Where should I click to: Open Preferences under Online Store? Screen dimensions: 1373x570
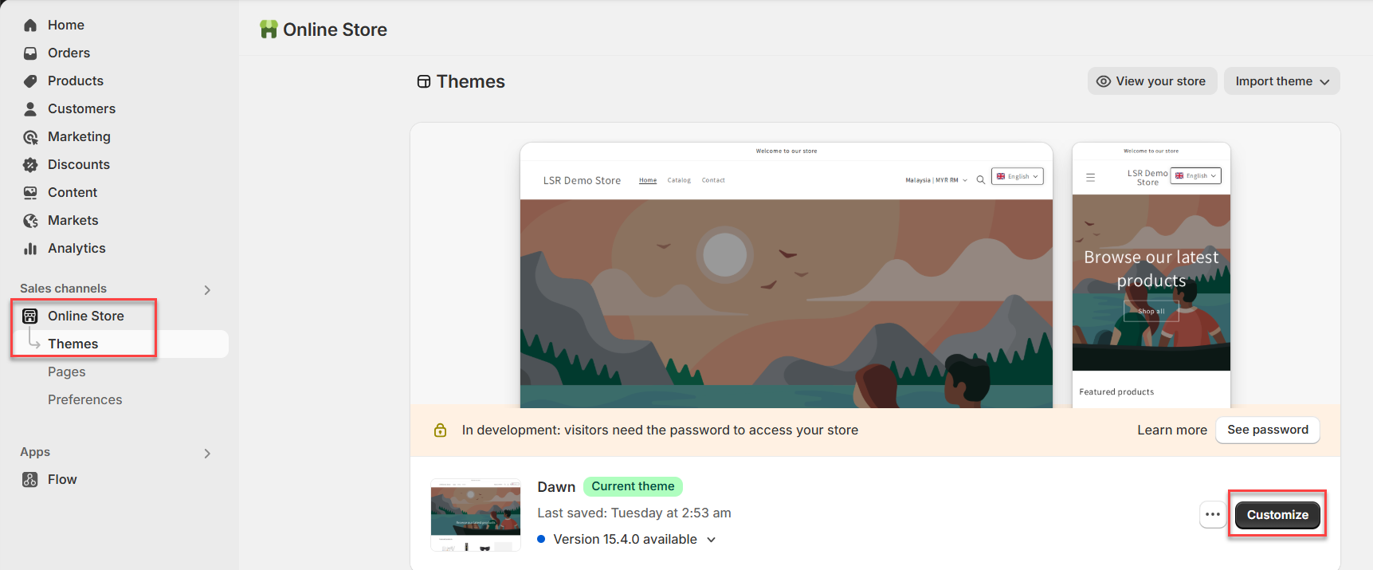pos(84,400)
